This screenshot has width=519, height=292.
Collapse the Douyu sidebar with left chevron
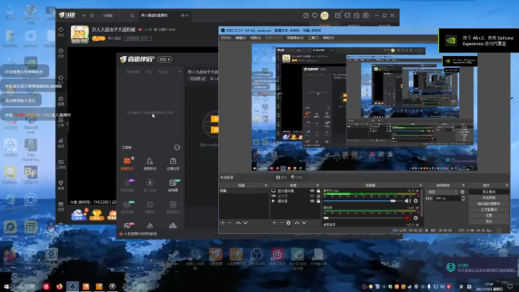coord(67,124)
